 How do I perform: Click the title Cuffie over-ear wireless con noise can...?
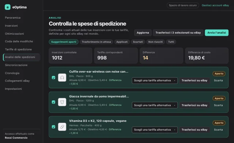[99, 71]
